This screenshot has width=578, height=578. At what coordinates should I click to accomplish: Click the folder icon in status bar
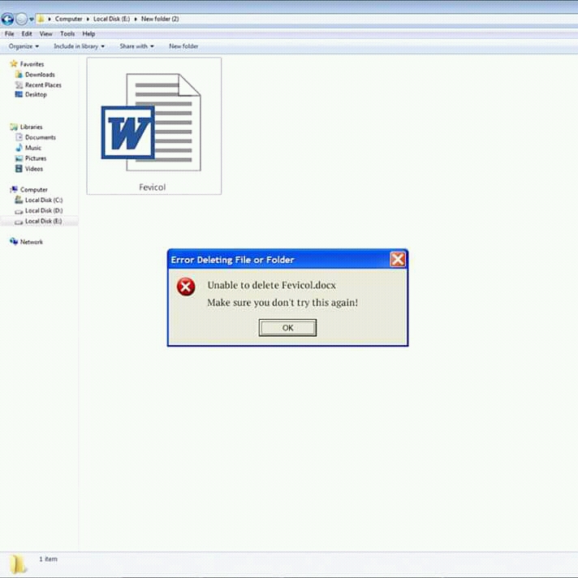point(17,564)
